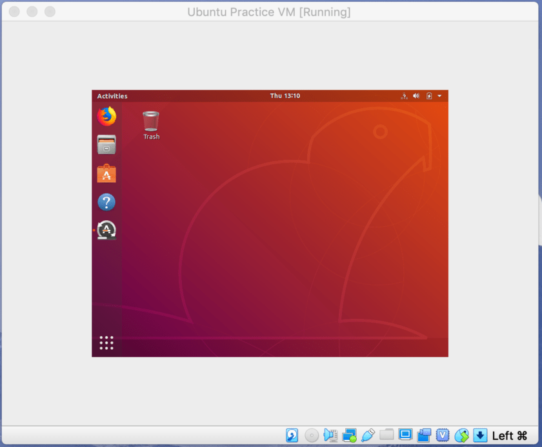Click the audio indicator in VM status bar

330,435
